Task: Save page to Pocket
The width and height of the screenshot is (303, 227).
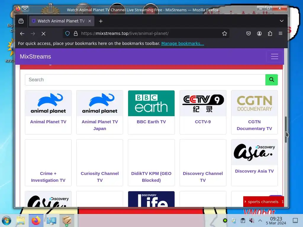Action: [249, 33]
